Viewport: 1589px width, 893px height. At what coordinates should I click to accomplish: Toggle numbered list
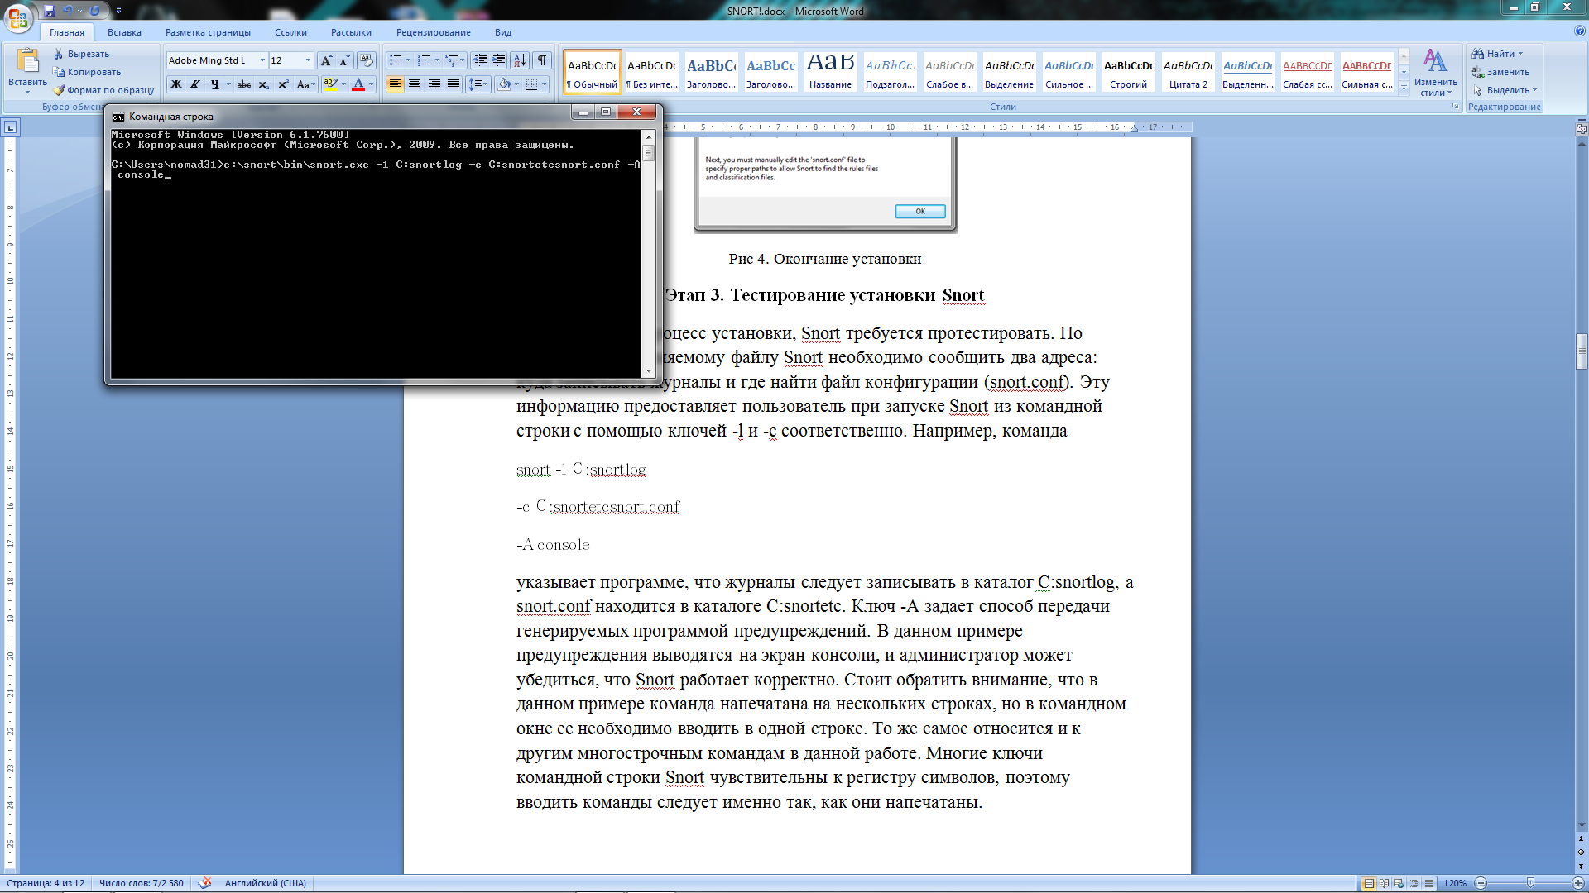[424, 60]
